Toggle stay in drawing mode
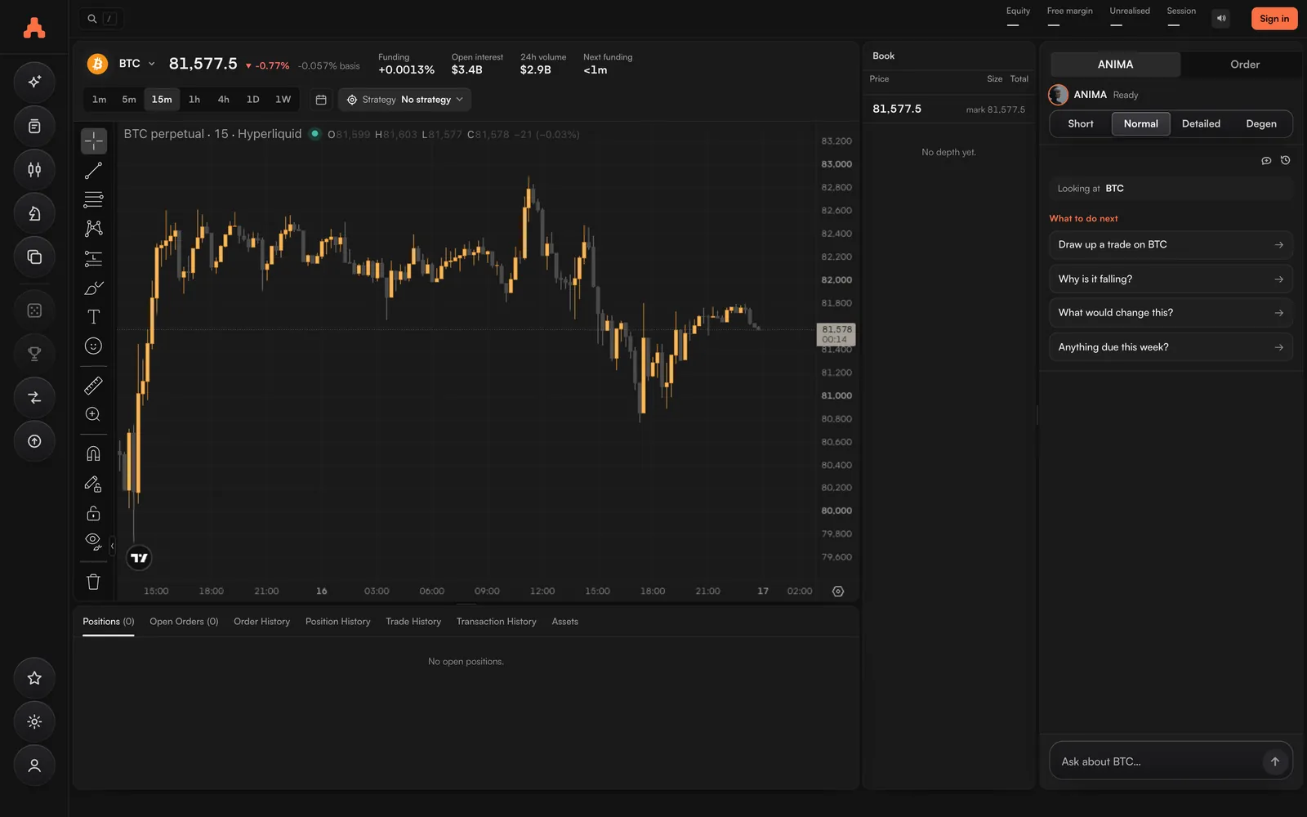This screenshot has height=817, width=1307. click(94, 484)
